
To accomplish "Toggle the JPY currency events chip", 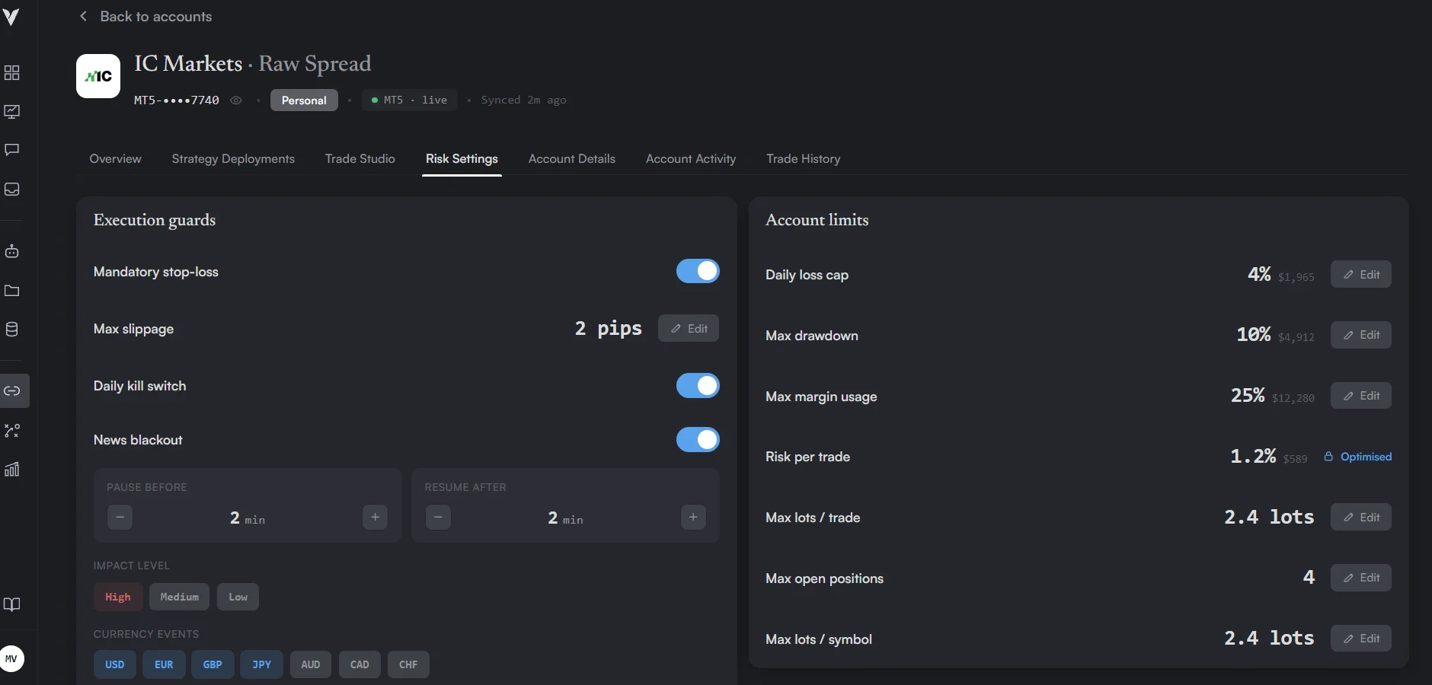I will [262, 664].
